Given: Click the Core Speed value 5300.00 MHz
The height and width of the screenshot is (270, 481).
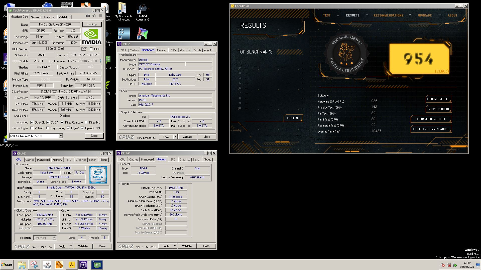Looking at the screenshot, I should 45,215.
